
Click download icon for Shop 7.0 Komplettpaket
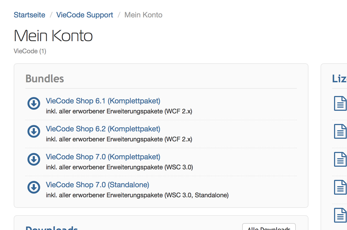(34, 159)
